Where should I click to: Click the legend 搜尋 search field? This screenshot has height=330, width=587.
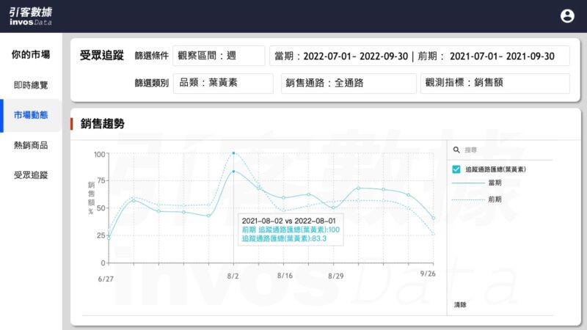(x=506, y=150)
